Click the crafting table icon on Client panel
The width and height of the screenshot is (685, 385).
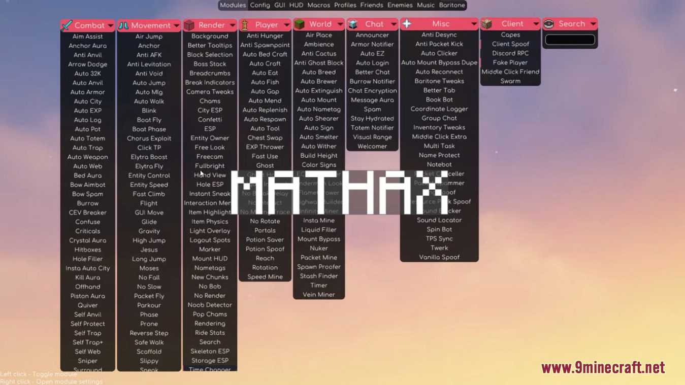(487, 24)
